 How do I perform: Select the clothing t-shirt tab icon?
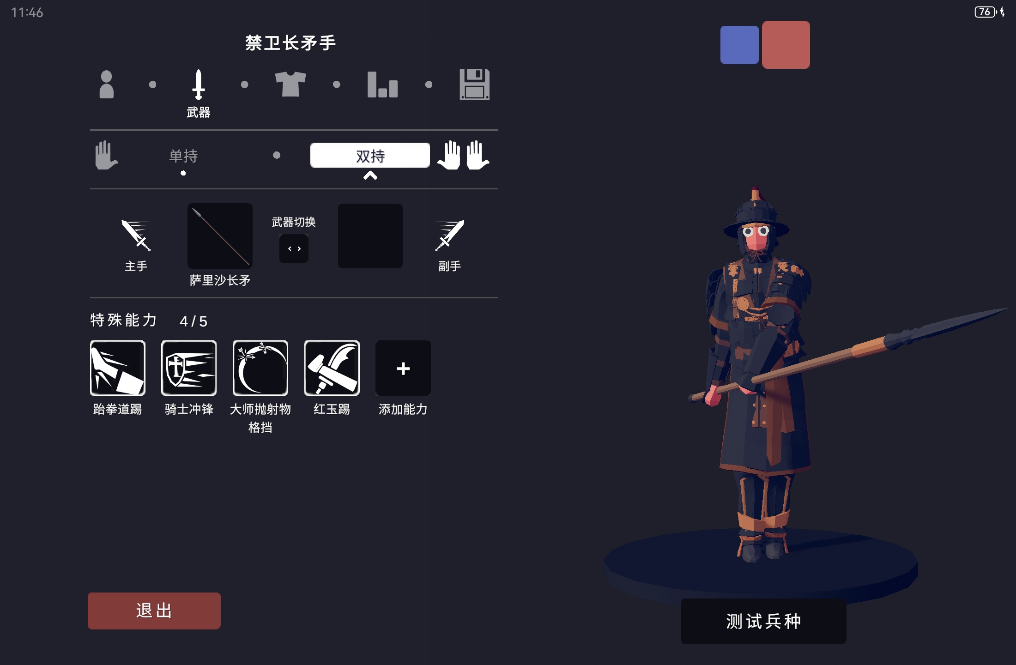click(x=290, y=84)
